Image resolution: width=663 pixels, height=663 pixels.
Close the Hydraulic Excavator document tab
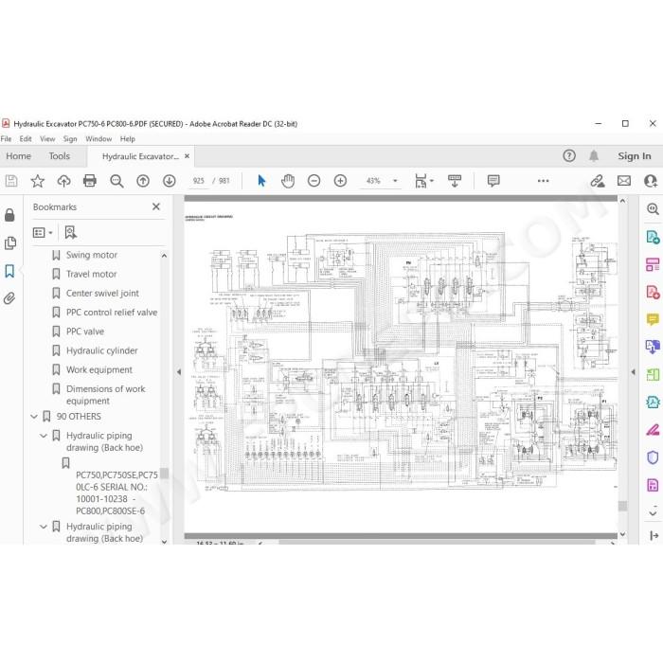tap(187, 156)
